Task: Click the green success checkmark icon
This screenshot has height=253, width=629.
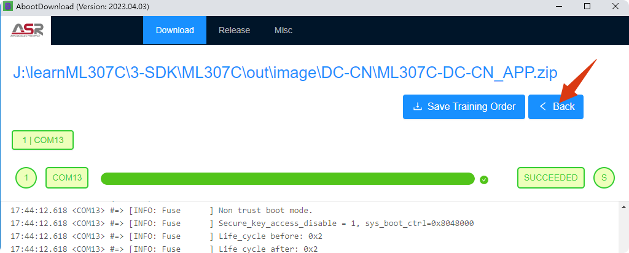Action: point(484,180)
